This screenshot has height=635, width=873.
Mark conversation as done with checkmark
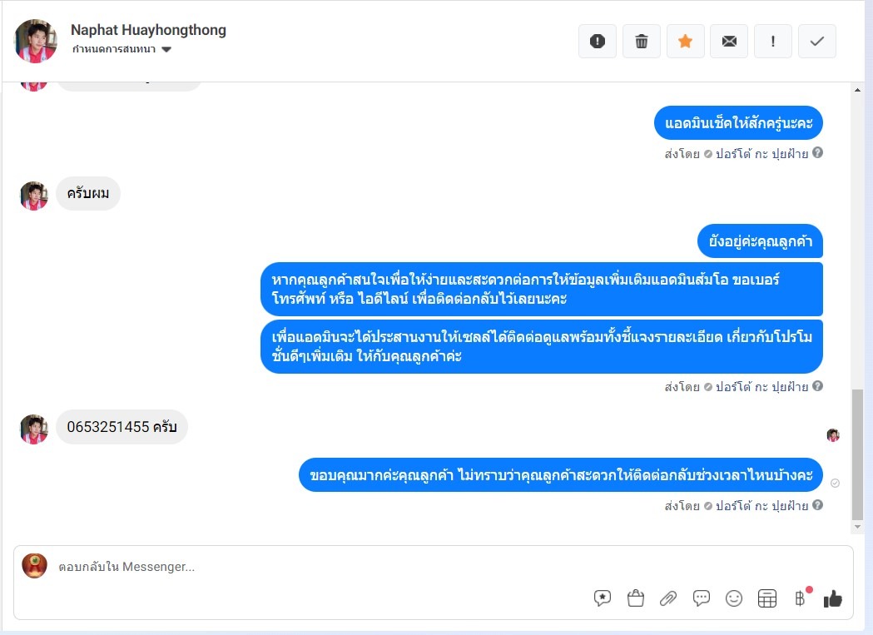click(x=816, y=42)
